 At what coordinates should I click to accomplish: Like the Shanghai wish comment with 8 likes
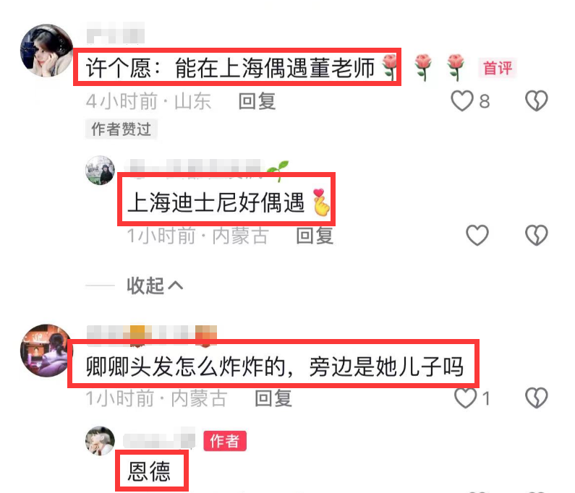pos(461,100)
